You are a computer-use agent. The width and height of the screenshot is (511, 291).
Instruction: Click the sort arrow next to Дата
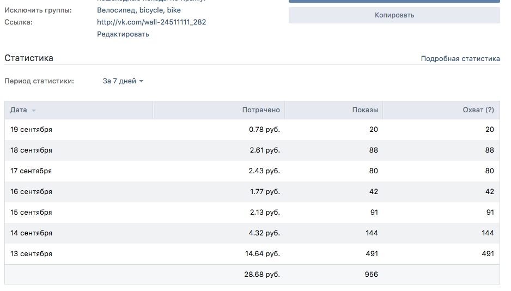34,111
